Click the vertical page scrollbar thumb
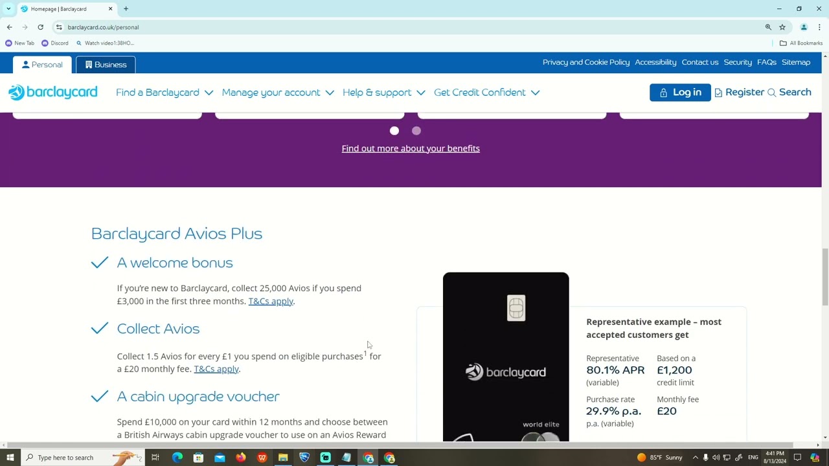The height and width of the screenshot is (466, 829). coord(824,276)
